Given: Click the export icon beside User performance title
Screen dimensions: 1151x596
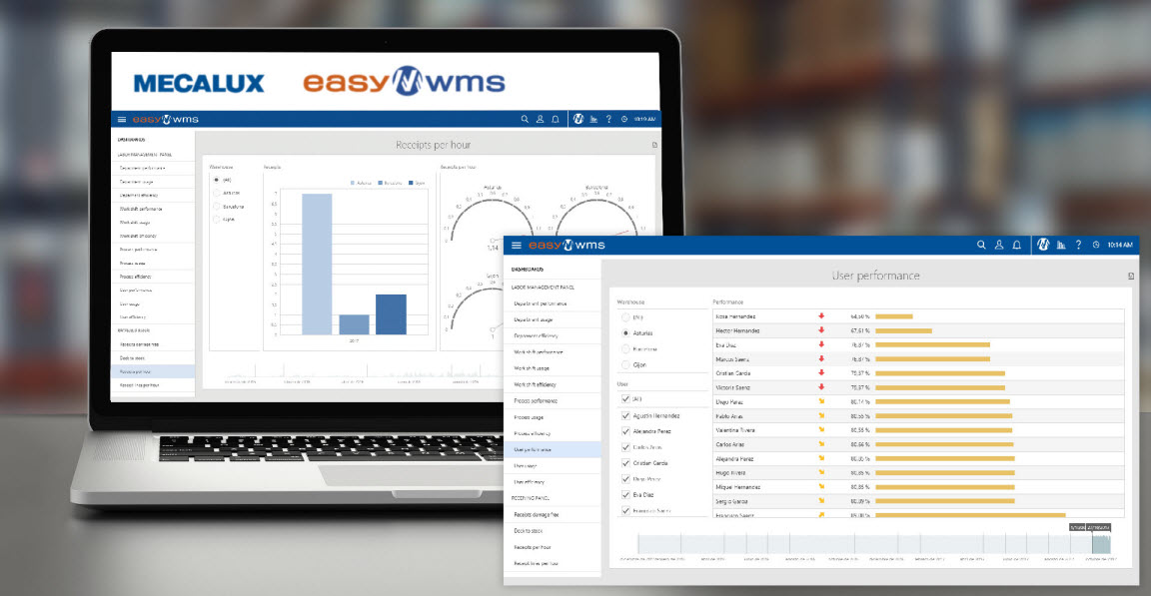Looking at the screenshot, I should (x=1130, y=275).
